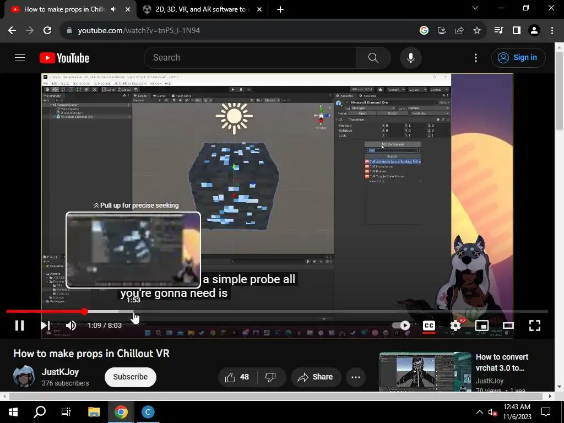Open Task View on taskbar
The image size is (564, 423).
click(66, 411)
